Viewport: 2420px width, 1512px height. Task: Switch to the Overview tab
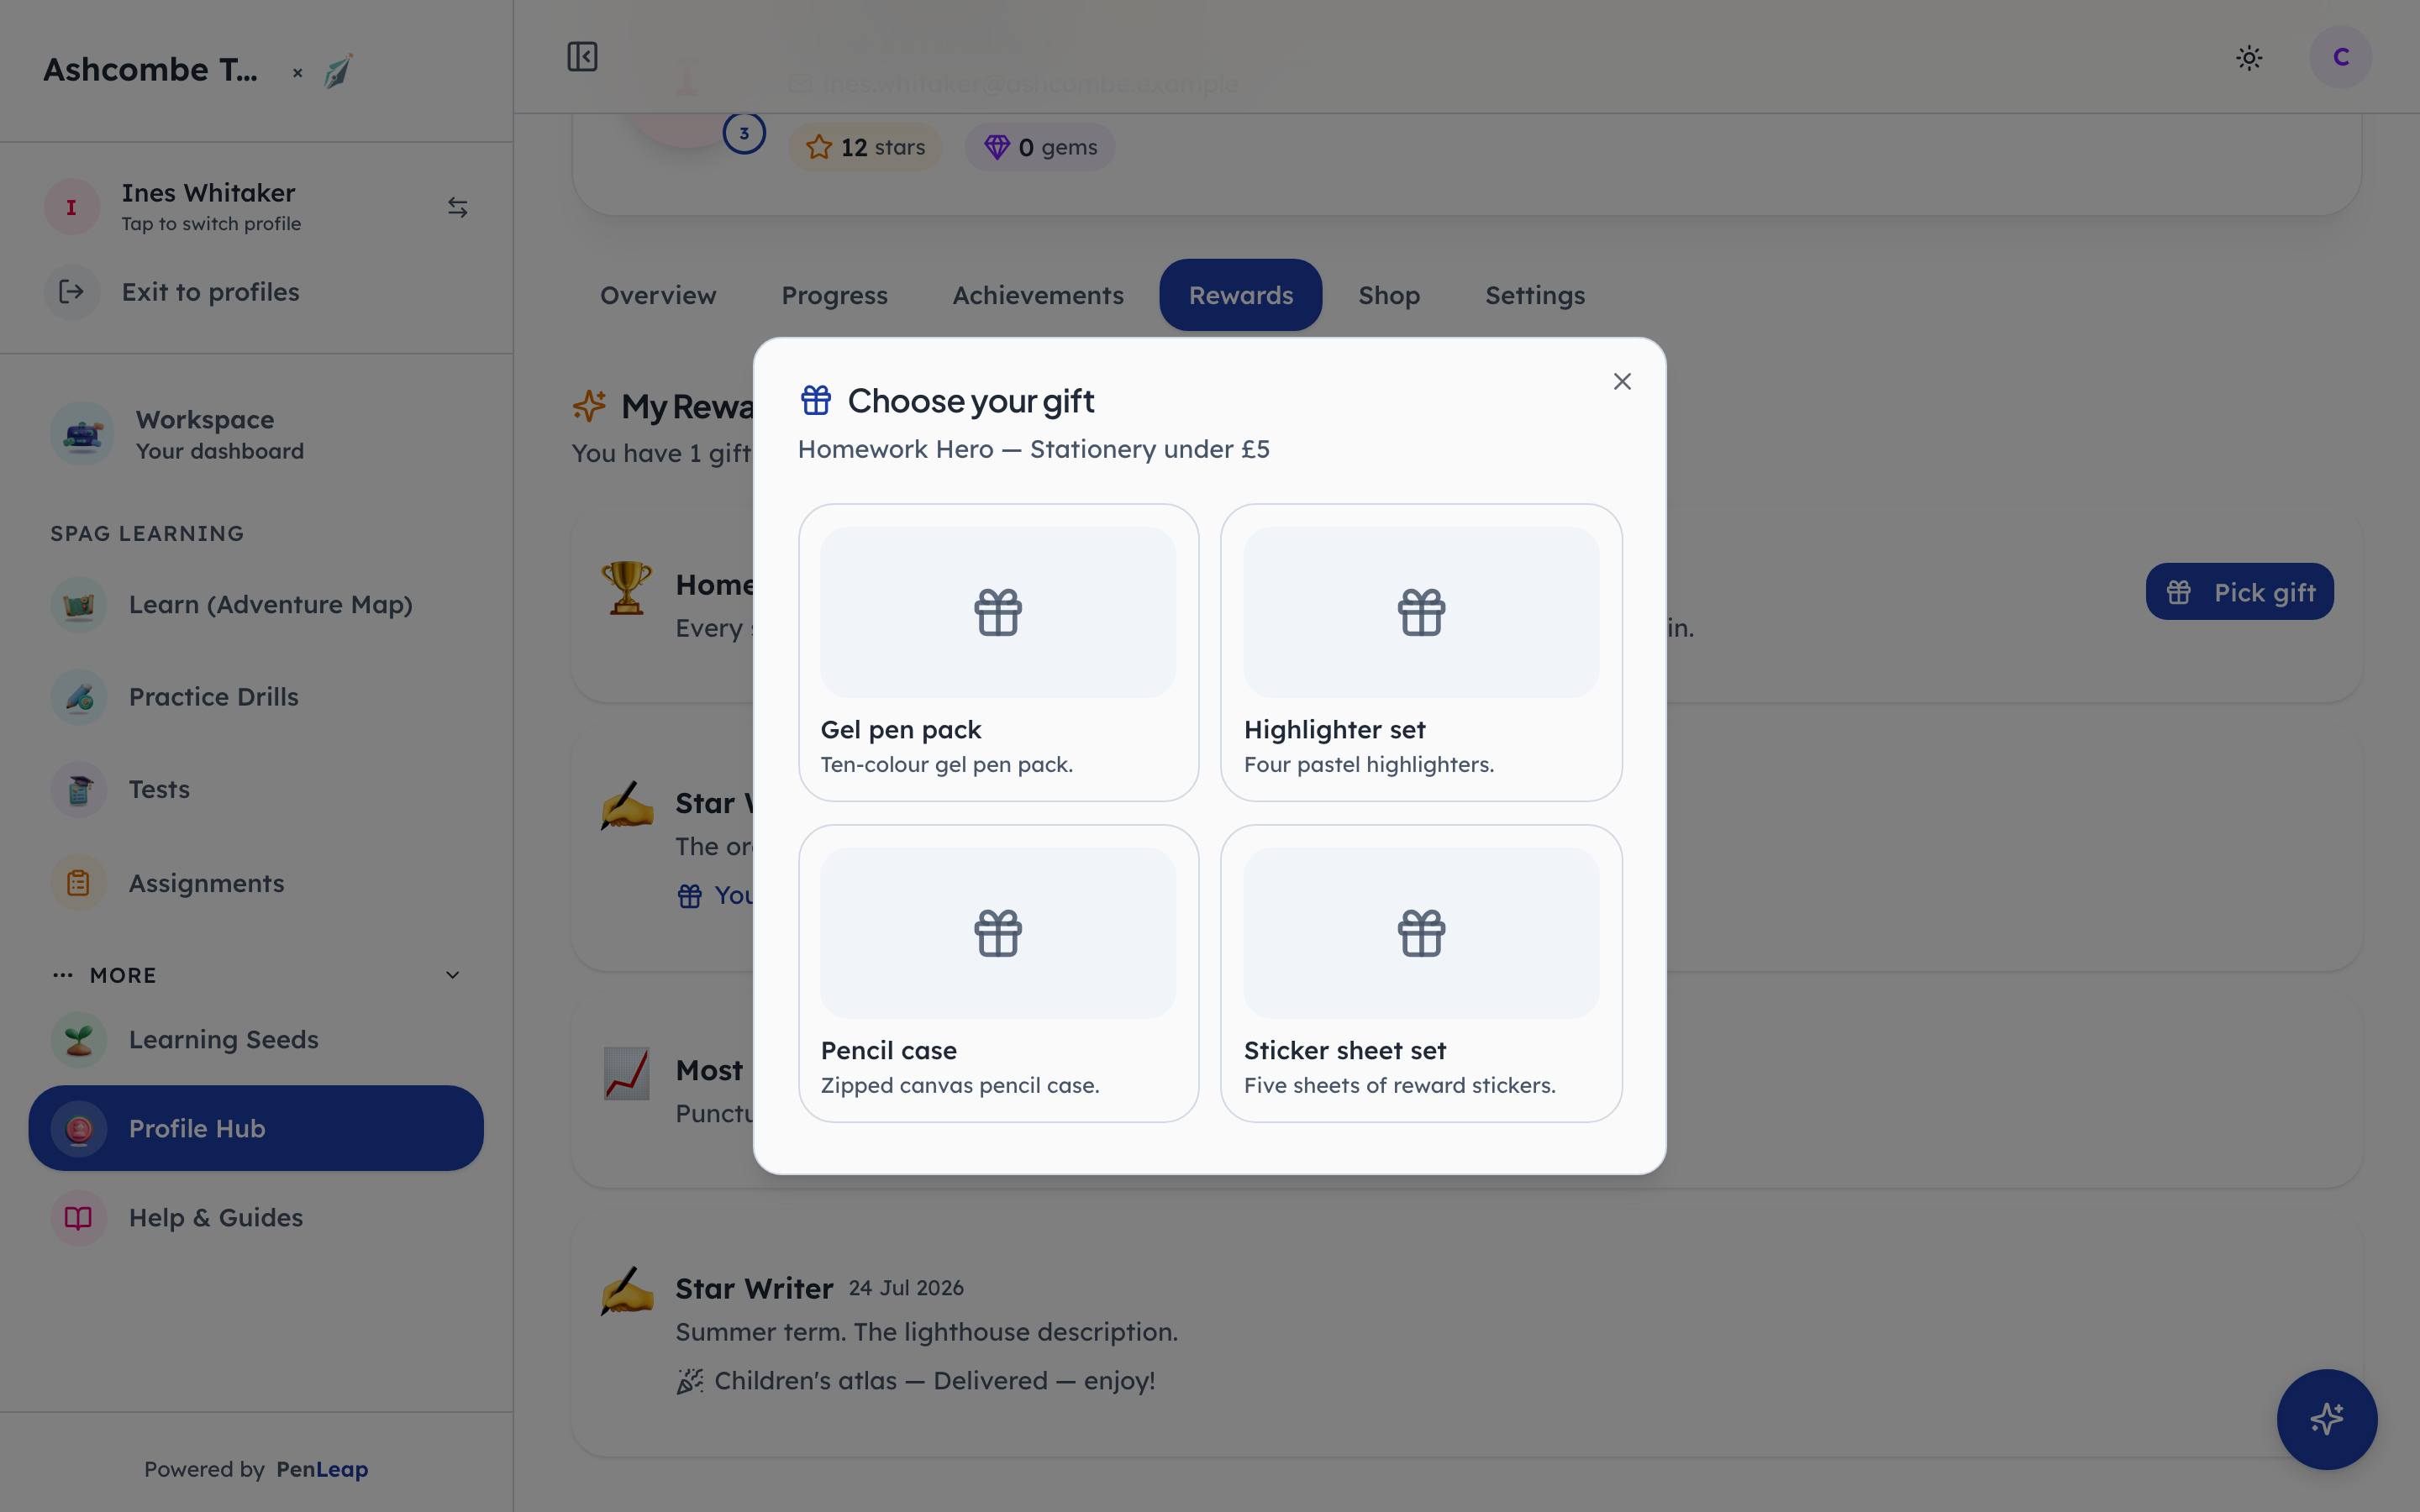coord(658,295)
